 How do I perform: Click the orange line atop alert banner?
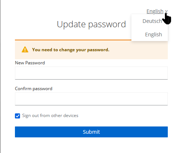pyautogui.click(x=73, y=40)
